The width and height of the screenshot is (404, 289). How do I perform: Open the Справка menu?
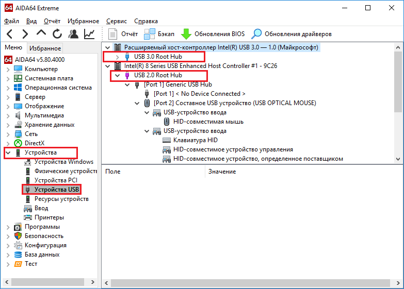[146, 21]
